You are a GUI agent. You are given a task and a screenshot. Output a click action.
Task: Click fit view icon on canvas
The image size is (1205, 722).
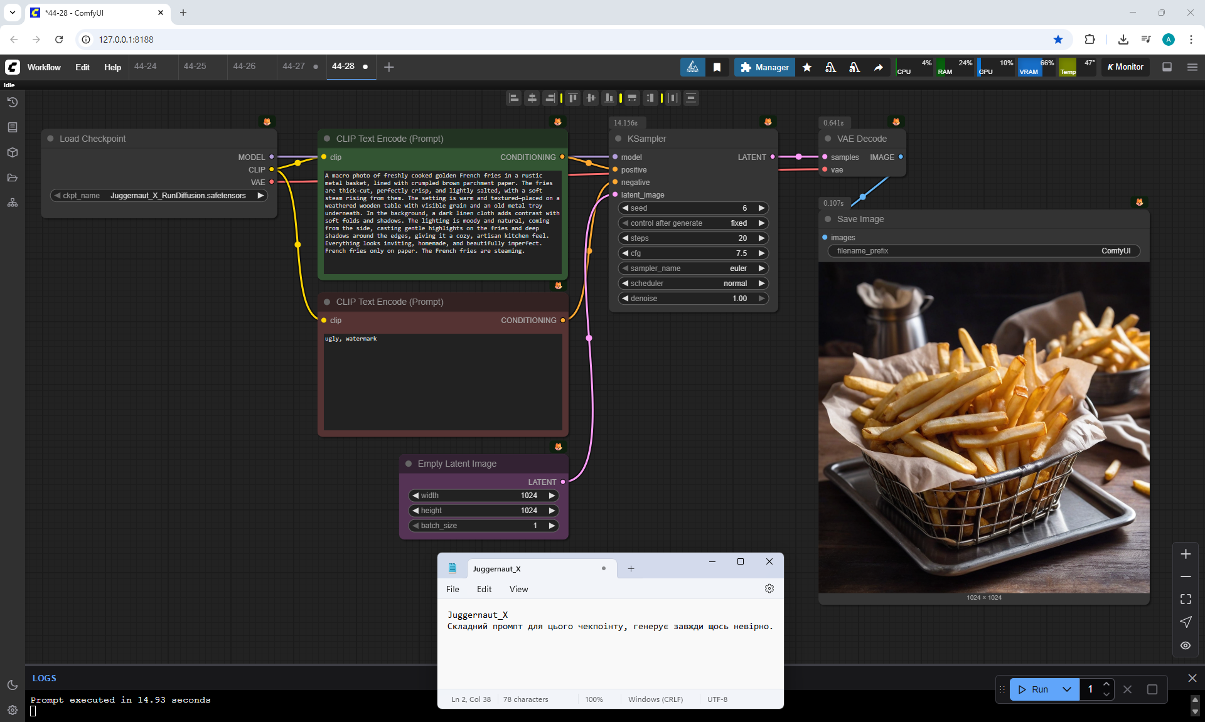pyautogui.click(x=1185, y=599)
